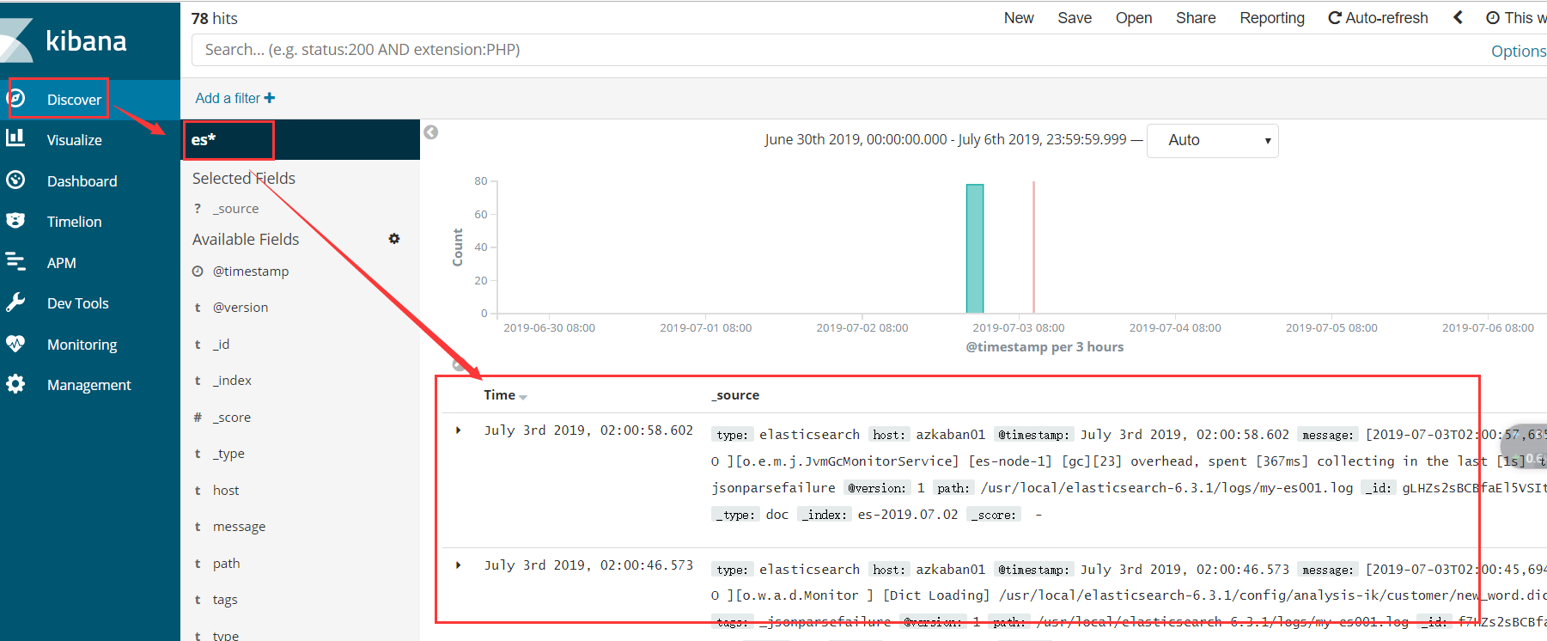Open the Auto interval dropdown

coord(1213,141)
